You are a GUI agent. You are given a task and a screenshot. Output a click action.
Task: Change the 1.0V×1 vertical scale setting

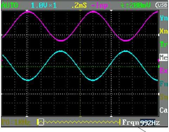point(44,5)
